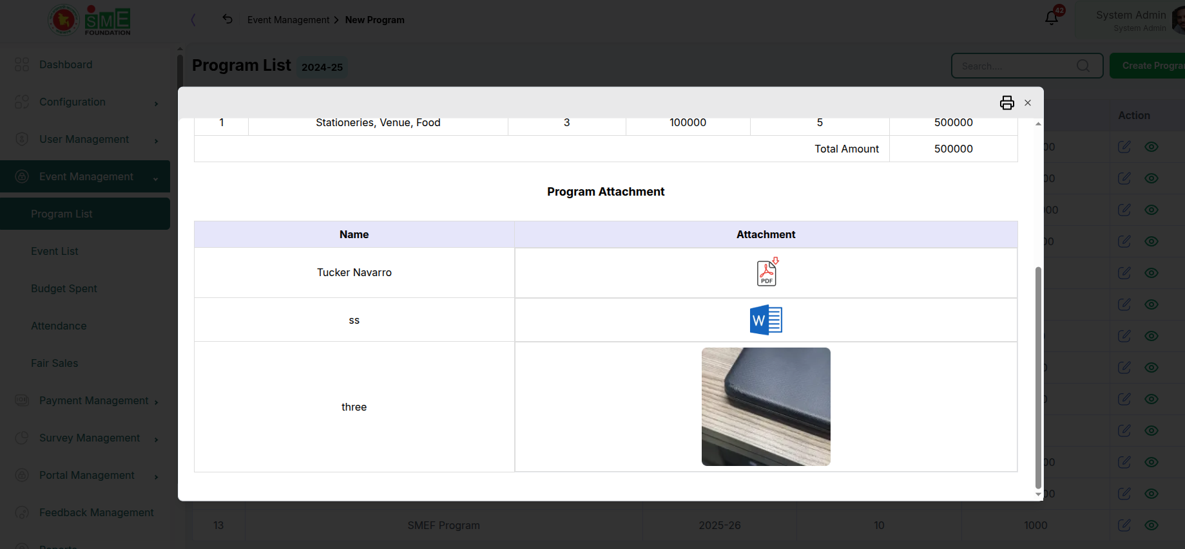This screenshot has width=1185, height=549.
Task: Open the image attachment thumbnail for three
Action: [x=766, y=407]
